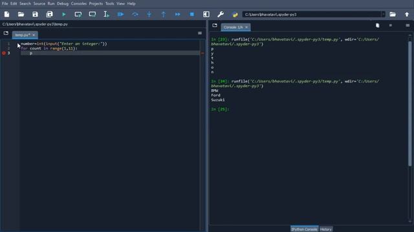
Task: Step into function debug icon
Action: point(149,14)
